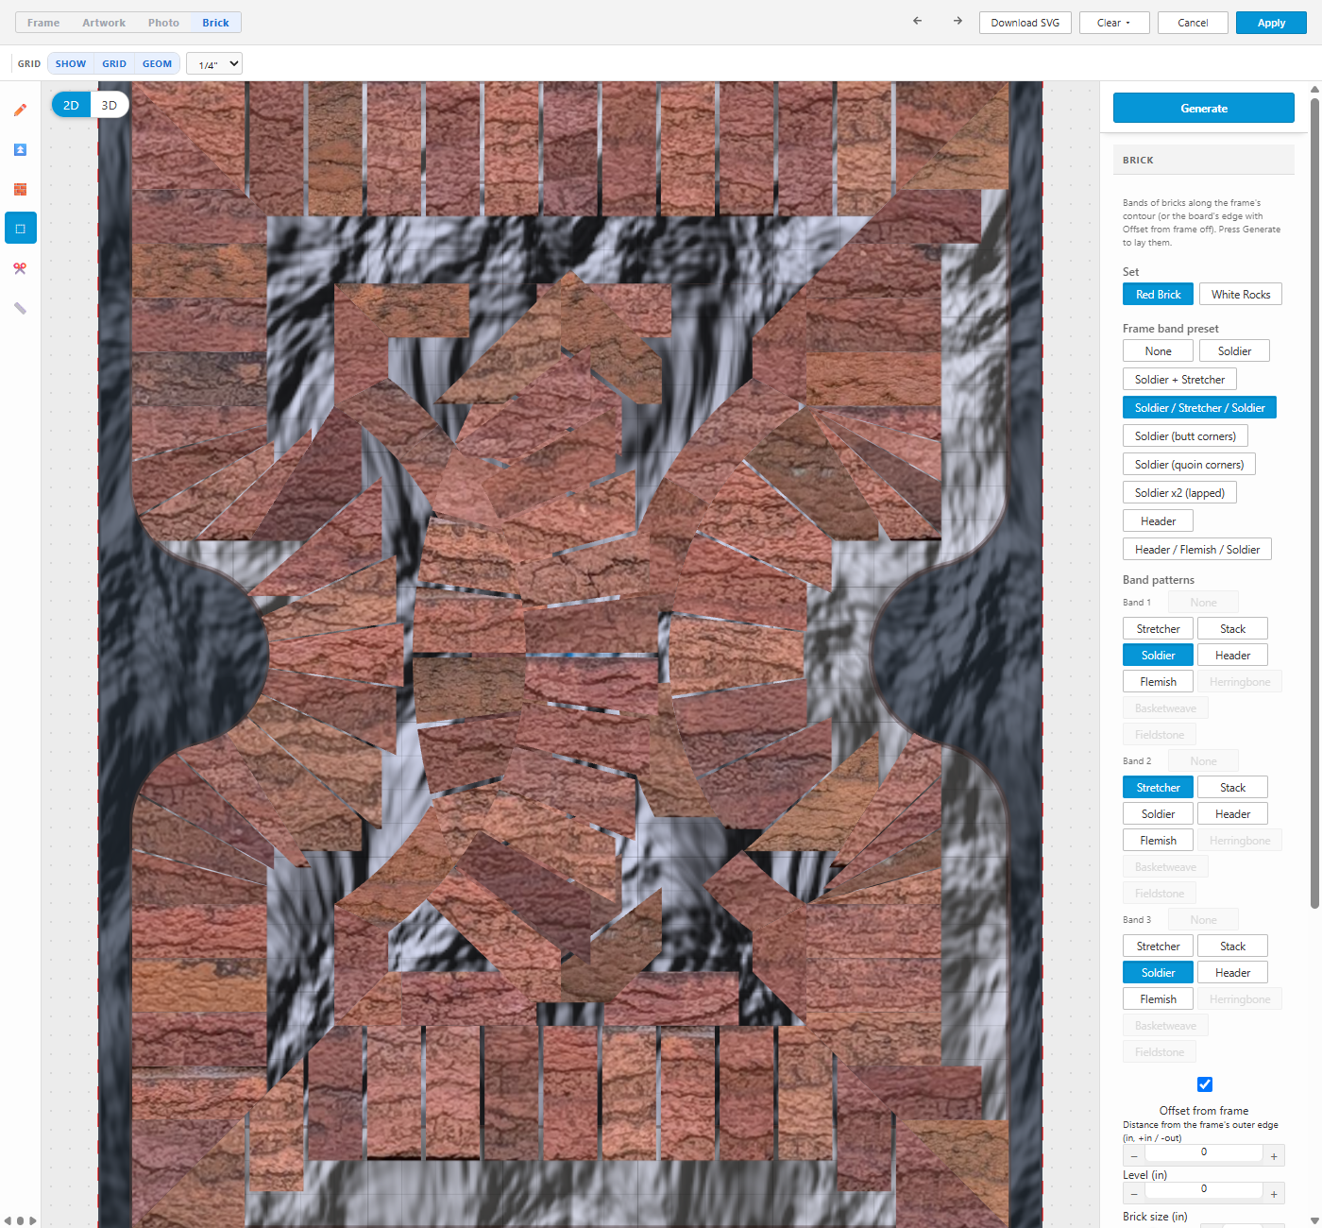Choose Header / Flemish / Soldier preset
The image size is (1322, 1228).
1197,550
